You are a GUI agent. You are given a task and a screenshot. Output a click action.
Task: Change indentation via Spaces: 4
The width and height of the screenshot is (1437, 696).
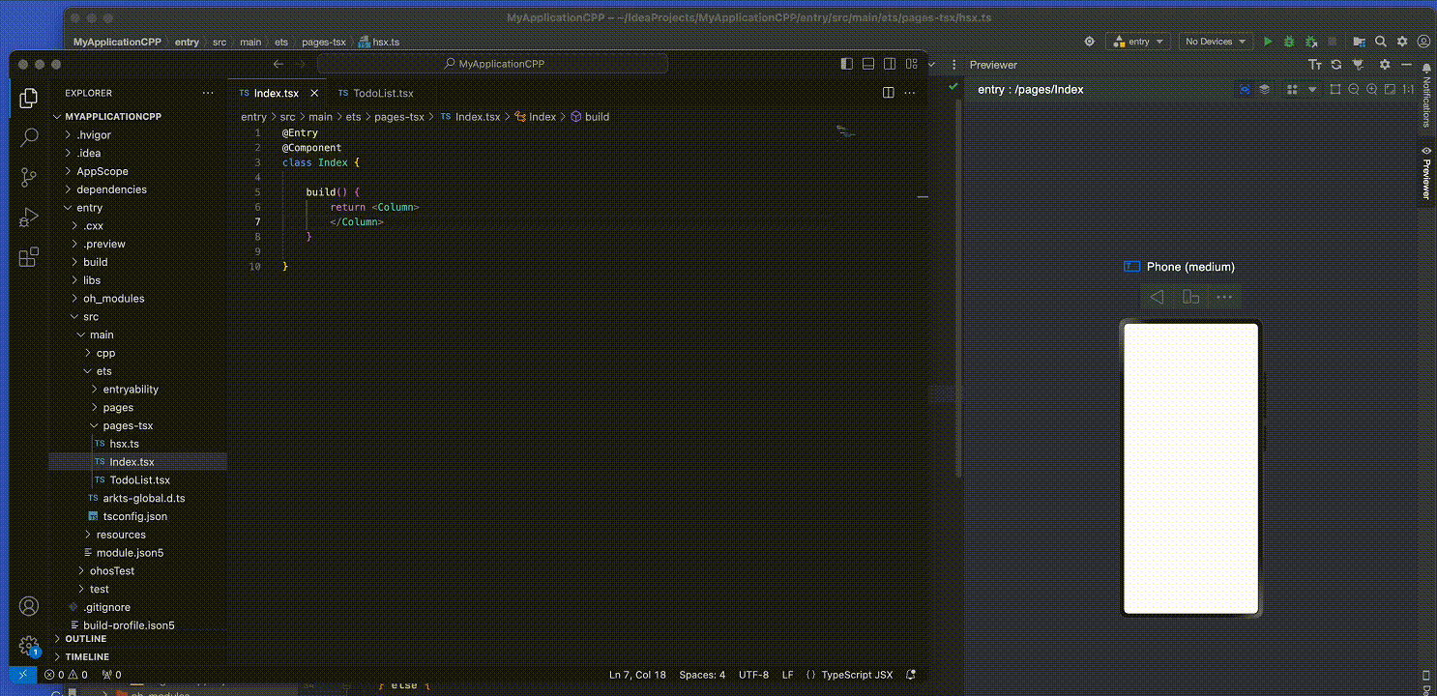click(x=702, y=675)
